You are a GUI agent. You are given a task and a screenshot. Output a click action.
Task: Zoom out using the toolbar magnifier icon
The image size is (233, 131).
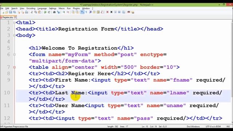(68, 12)
